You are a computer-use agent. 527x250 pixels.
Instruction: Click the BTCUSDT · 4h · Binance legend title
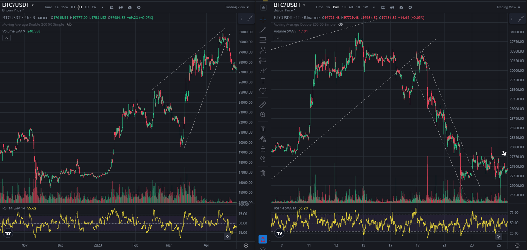tap(25, 17)
